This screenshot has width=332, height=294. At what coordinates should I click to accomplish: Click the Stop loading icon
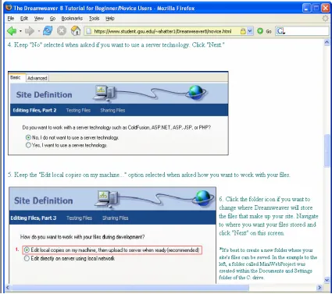click(x=62, y=31)
